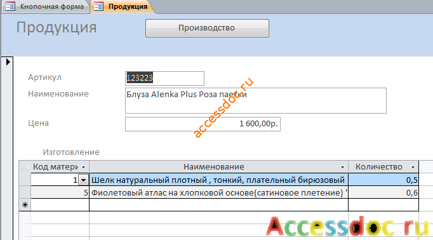Select row with Шелк натуральный плотный
The image size is (433, 240).
(x=218, y=180)
